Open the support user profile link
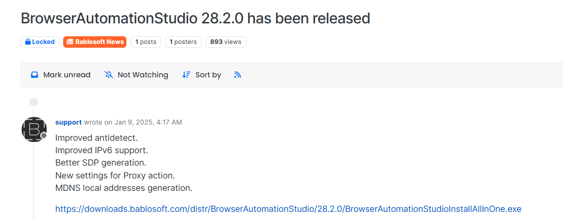The image size is (563, 220). pos(68,122)
